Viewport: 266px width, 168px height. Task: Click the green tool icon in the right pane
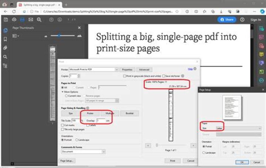tap(262, 72)
